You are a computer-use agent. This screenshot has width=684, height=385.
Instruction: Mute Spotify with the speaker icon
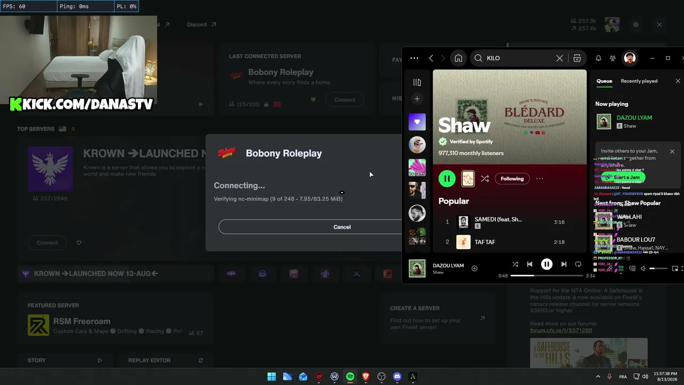[x=643, y=268]
